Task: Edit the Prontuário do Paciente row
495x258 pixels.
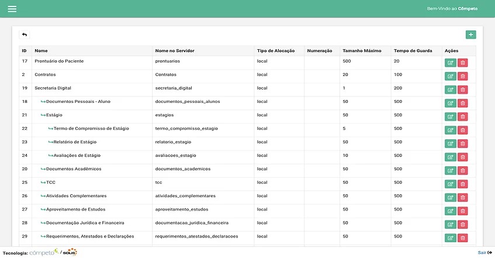Action: 450,63
